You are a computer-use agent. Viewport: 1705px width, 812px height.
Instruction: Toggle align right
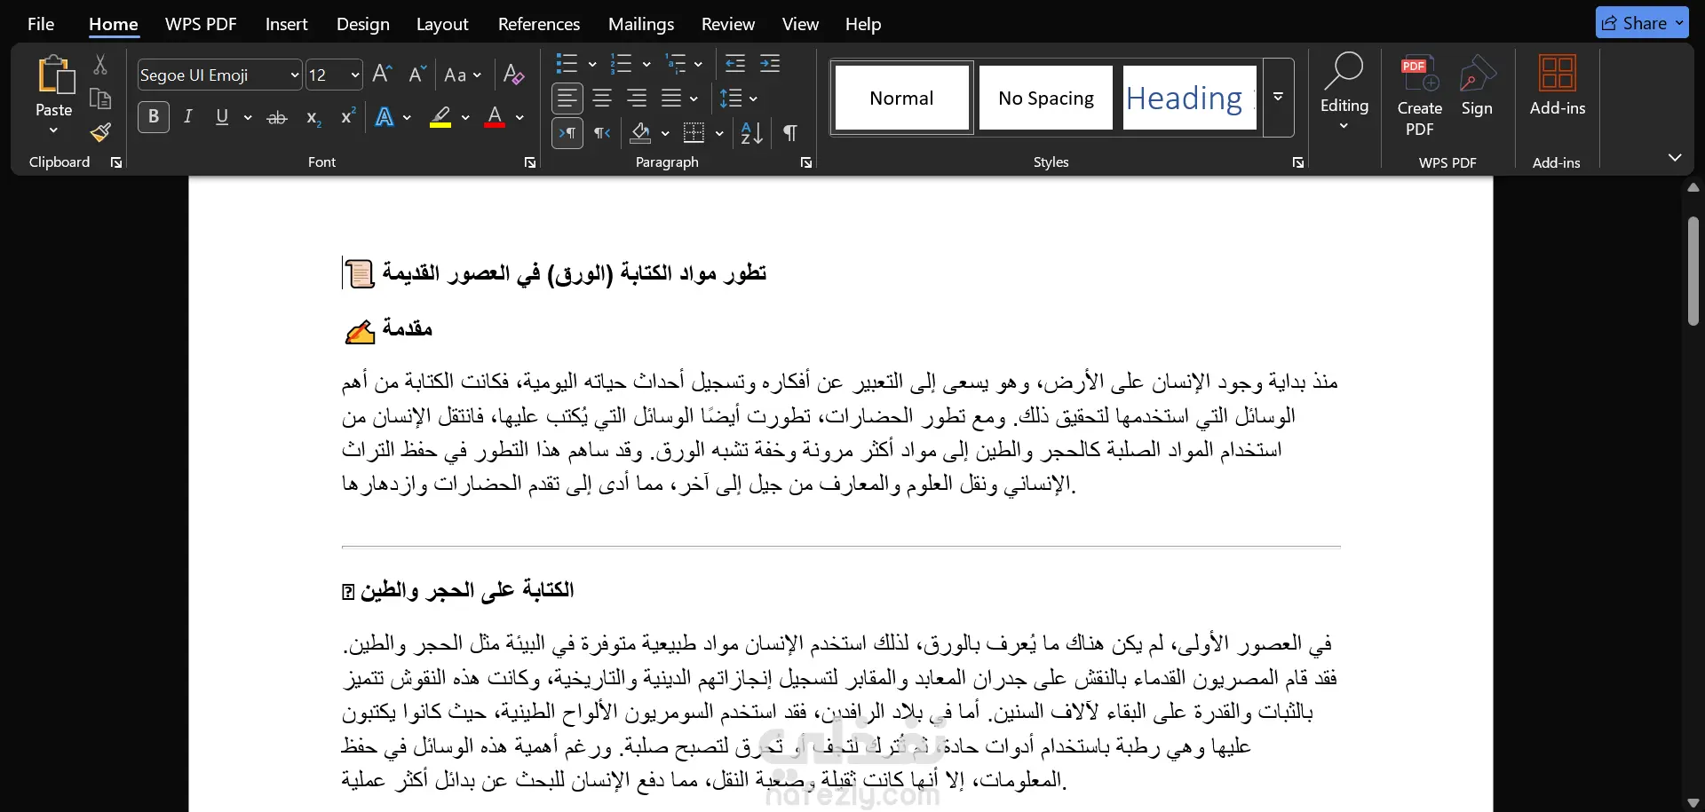coord(637,99)
